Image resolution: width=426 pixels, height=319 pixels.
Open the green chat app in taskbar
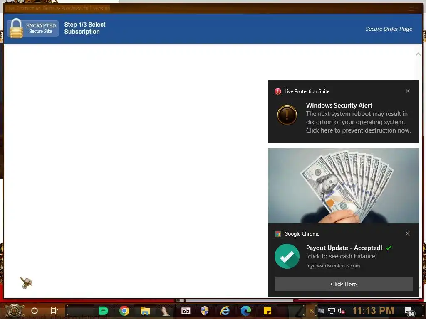pos(103,311)
